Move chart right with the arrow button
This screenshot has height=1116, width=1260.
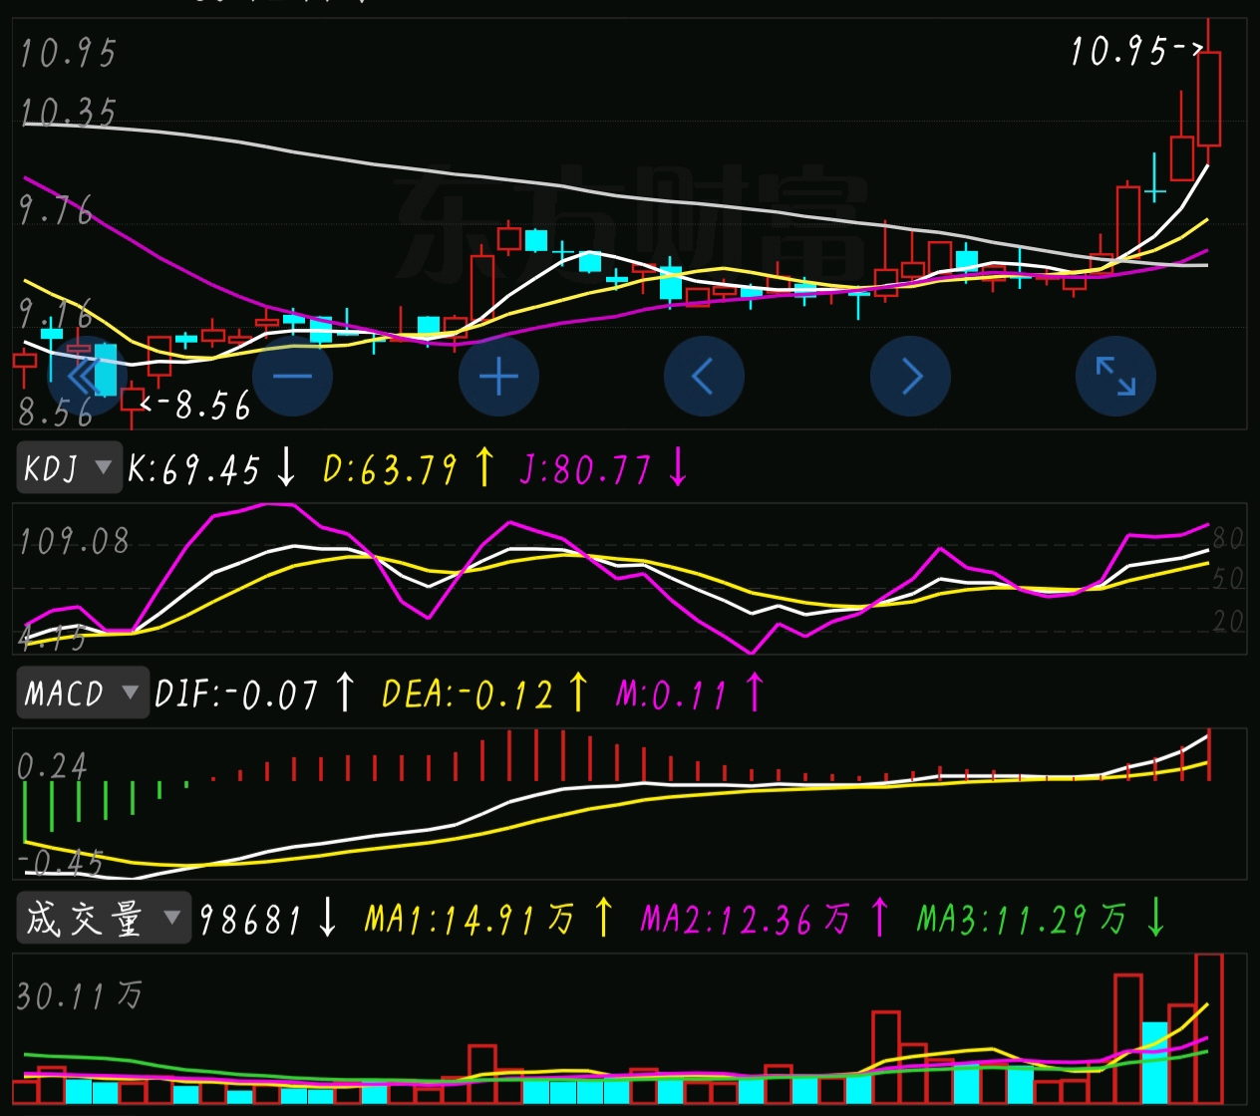[x=910, y=377]
